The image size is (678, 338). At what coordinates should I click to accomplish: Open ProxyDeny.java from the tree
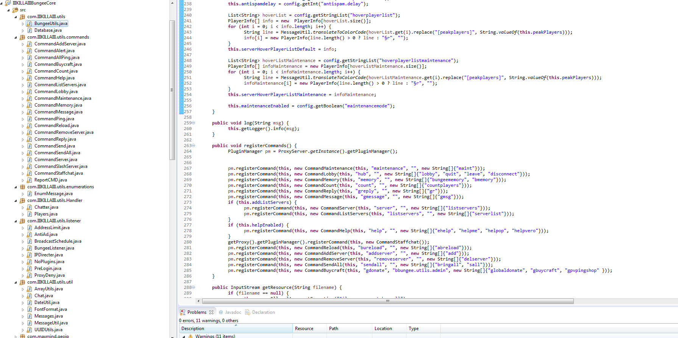(x=49, y=275)
